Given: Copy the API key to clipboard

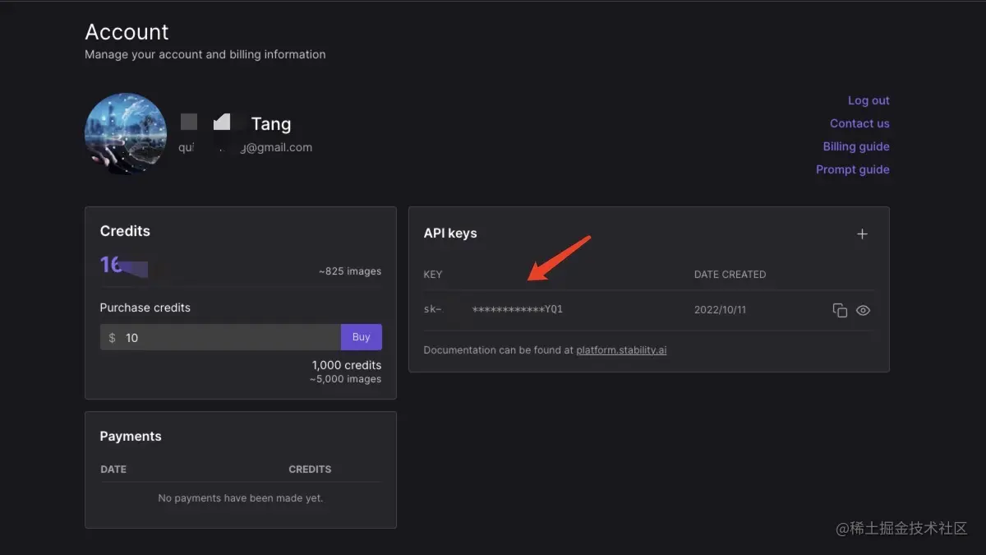Looking at the screenshot, I should pyautogui.click(x=839, y=311).
